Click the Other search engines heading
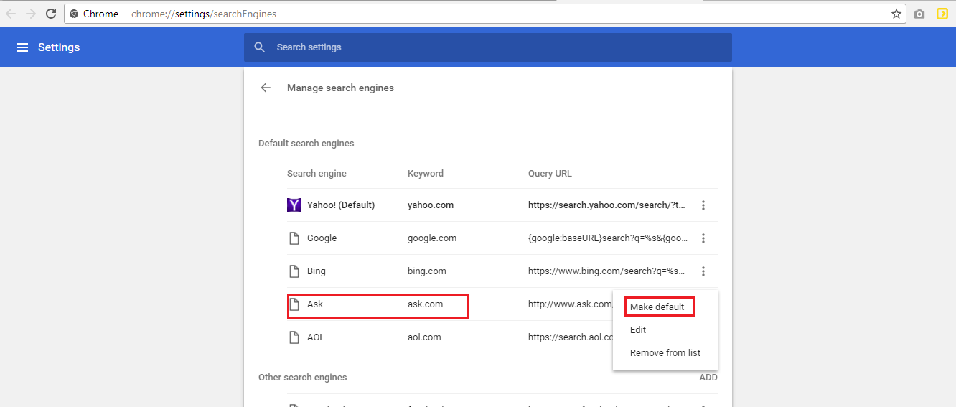956x407 pixels. tap(303, 378)
